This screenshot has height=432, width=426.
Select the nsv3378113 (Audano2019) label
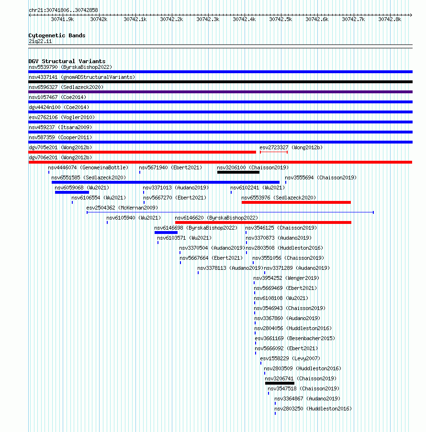tap(230, 268)
